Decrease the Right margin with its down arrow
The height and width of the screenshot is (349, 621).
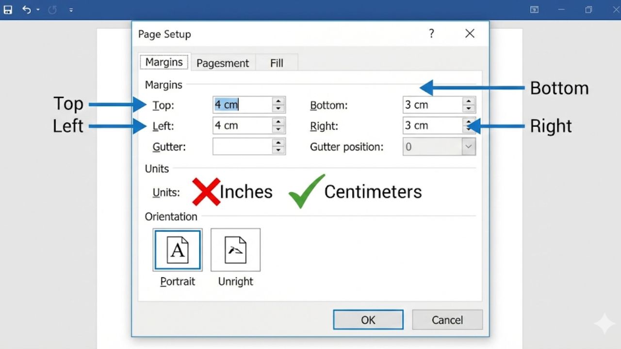click(468, 129)
